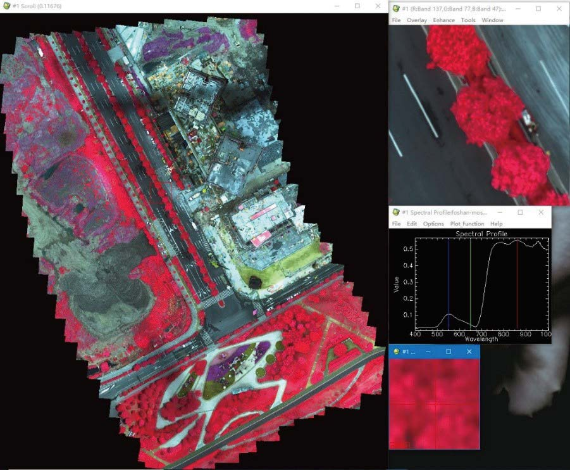Click the crosshair center in the Zoom window
Screen dimensions: 570x470
(x=434, y=404)
